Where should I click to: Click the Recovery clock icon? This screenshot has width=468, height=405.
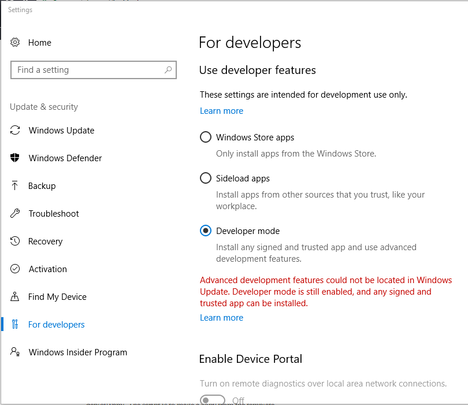(x=16, y=241)
